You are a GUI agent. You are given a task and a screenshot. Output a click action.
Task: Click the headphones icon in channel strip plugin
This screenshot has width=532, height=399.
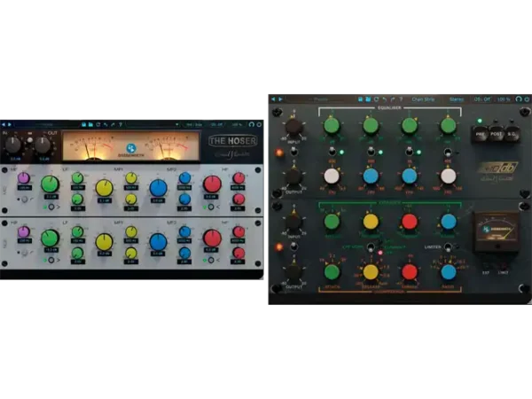click(x=519, y=99)
